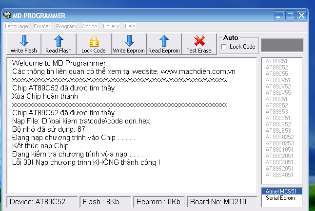Open the Help menu

(130, 26)
